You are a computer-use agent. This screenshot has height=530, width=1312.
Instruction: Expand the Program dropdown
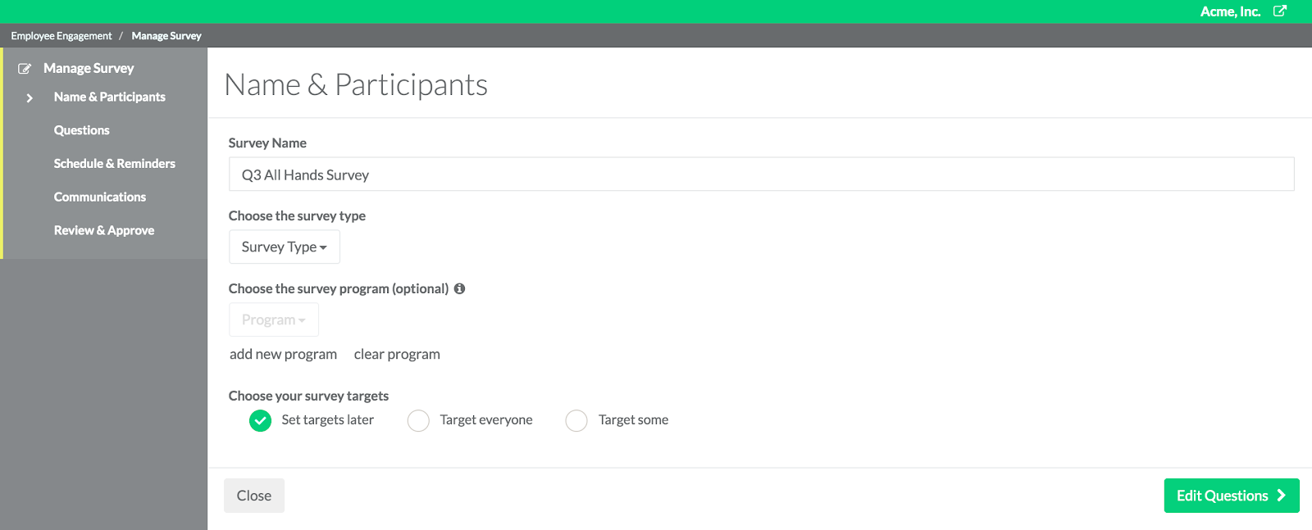pos(273,319)
